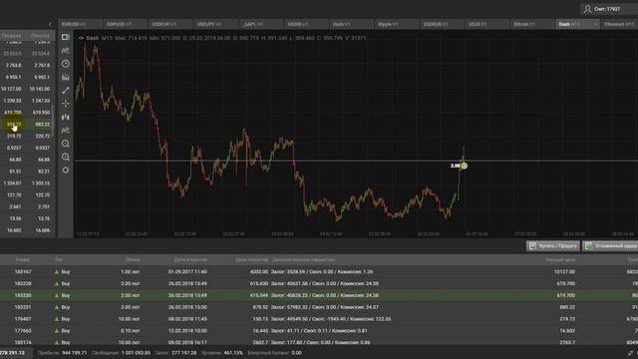This screenshot has width=638, height=359.
Task: Select order row 183174
Action: click(x=319, y=342)
